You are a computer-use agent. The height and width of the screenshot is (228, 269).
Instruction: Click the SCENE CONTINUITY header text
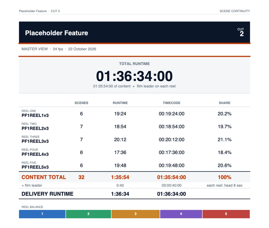[x=235, y=11]
